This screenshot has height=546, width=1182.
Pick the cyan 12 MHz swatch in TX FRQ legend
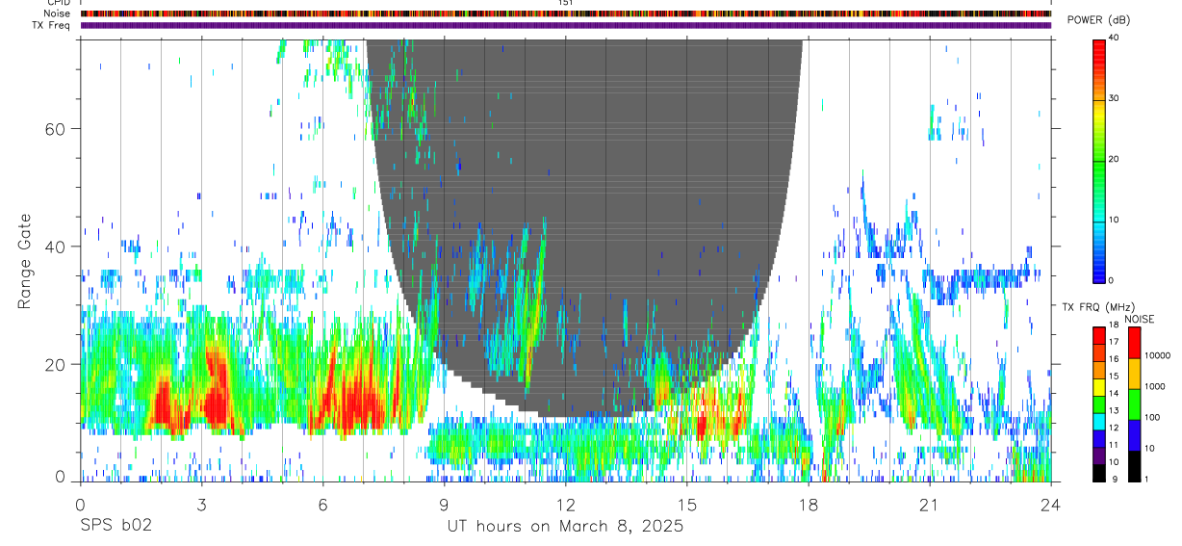(1098, 420)
